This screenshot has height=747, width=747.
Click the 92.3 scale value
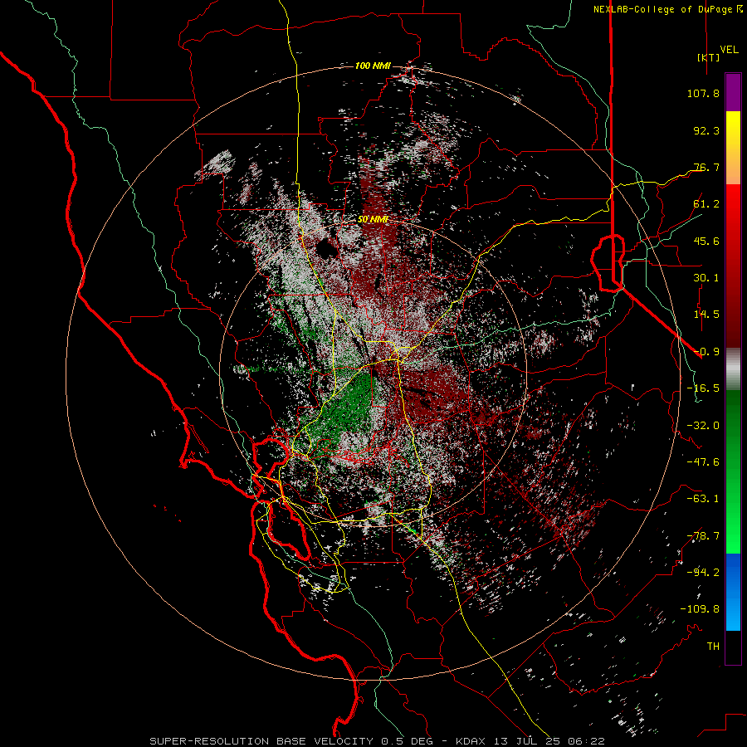706,130
